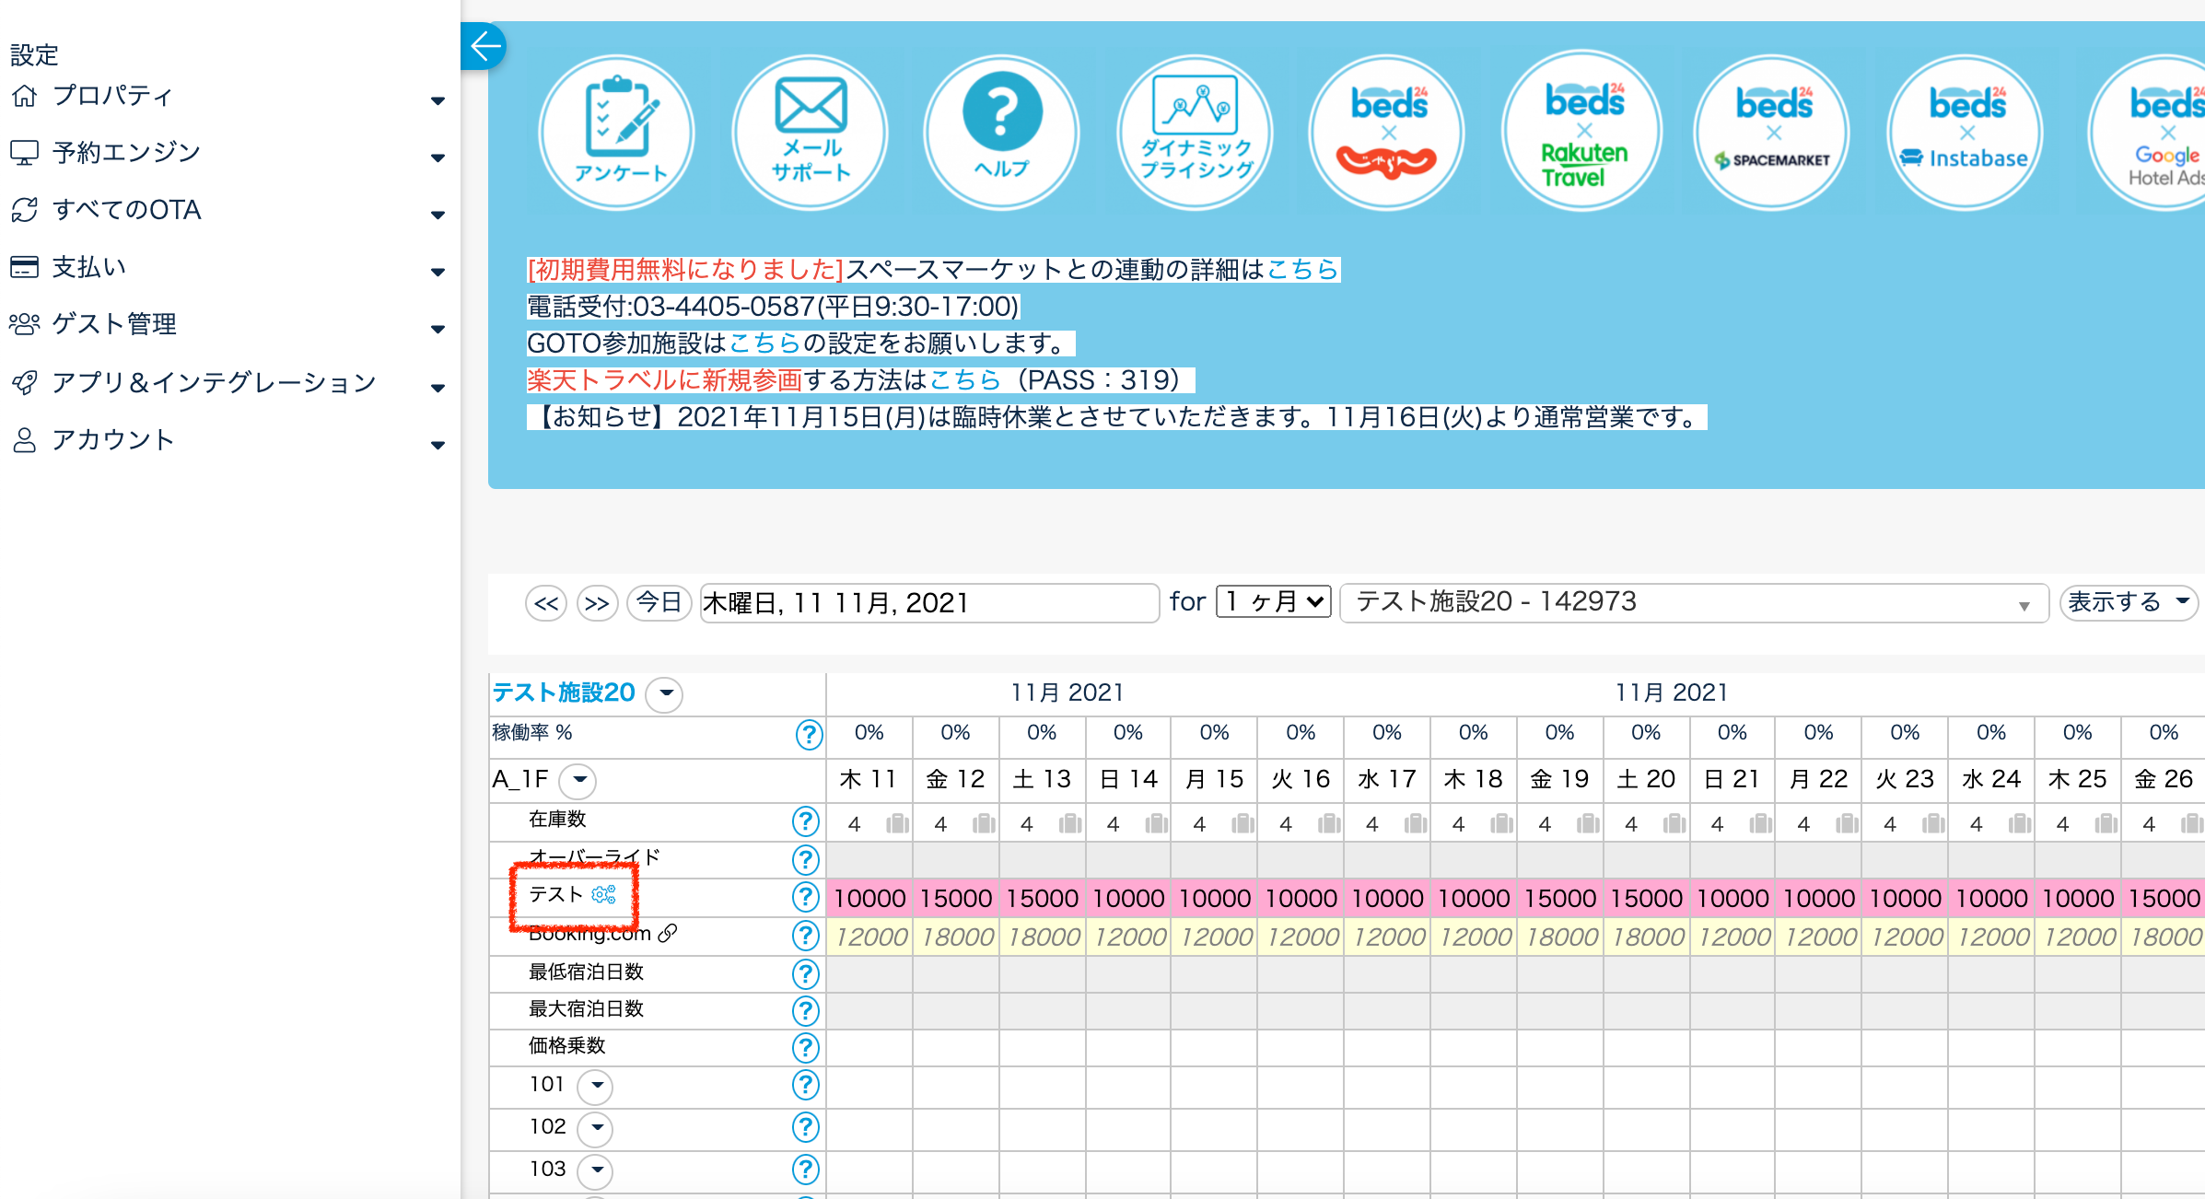Expand the A_1F room dropdown arrow
This screenshot has height=1199, width=2205.
[578, 780]
